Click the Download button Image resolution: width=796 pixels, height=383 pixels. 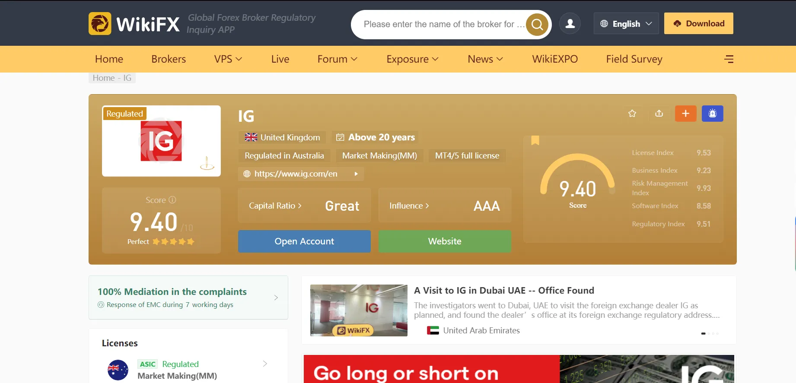[699, 23]
